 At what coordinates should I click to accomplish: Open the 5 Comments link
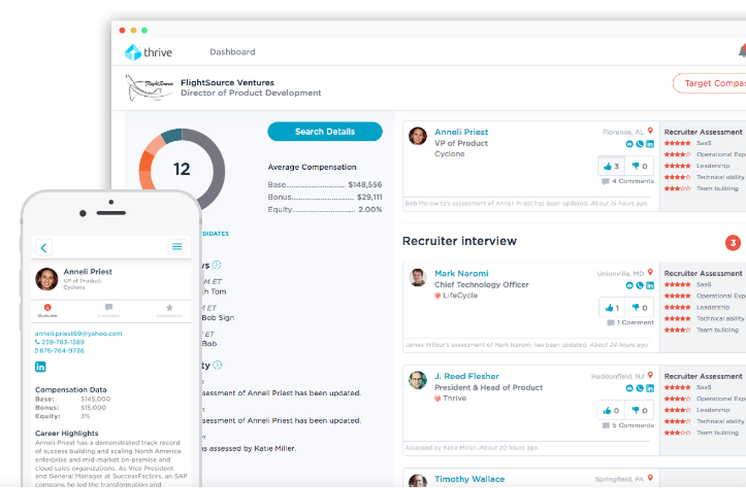[x=628, y=425]
